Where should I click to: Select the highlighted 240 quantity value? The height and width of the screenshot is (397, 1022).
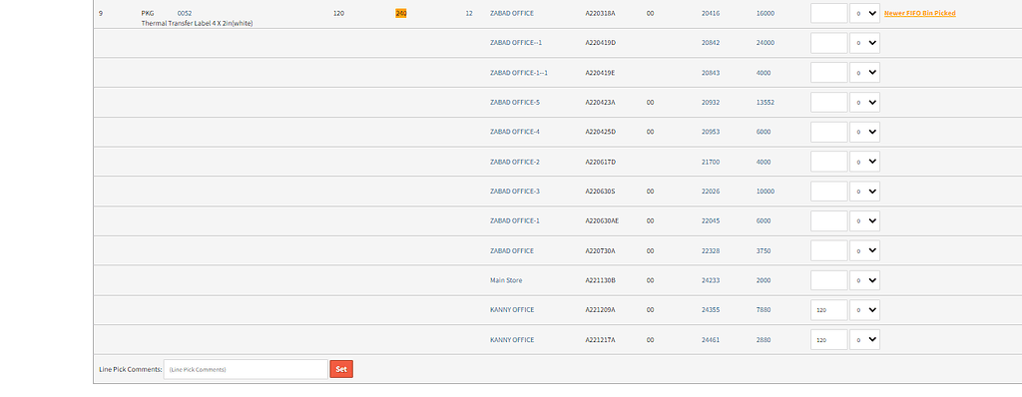tap(401, 13)
